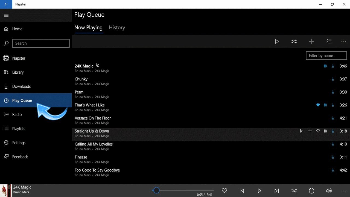Open Settings in the sidebar
Image resolution: width=350 pixels, height=197 pixels.
tap(36, 143)
